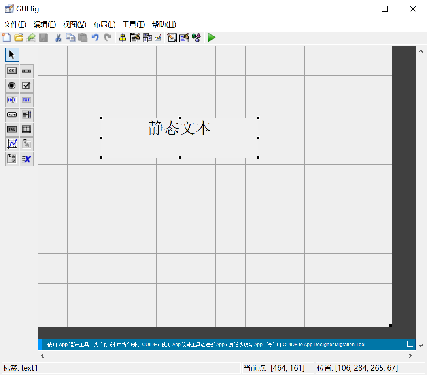Select the Check Box tool

26,86
